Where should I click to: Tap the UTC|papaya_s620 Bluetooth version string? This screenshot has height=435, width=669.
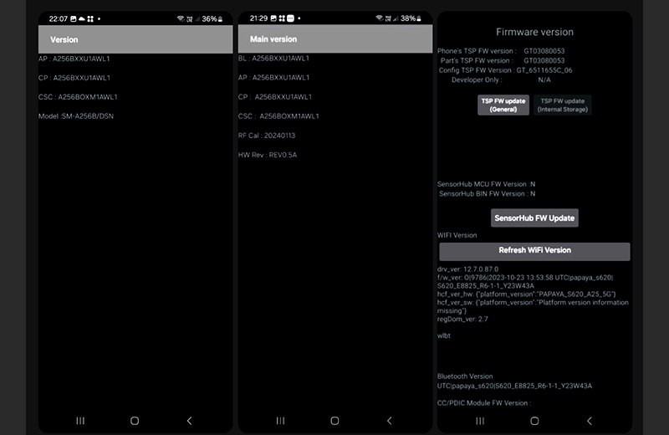[514, 386]
